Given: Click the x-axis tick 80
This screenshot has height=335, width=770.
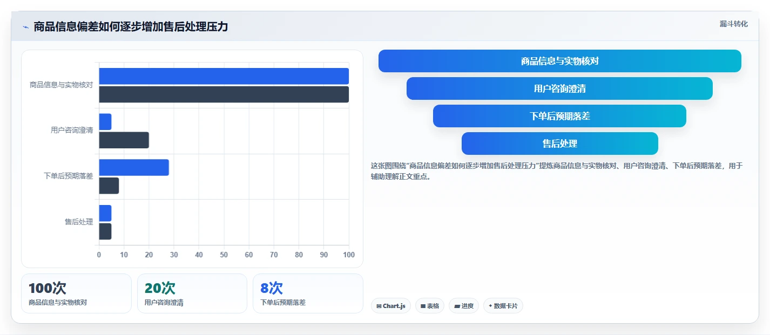Looking at the screenshot, I should point(299,255).
